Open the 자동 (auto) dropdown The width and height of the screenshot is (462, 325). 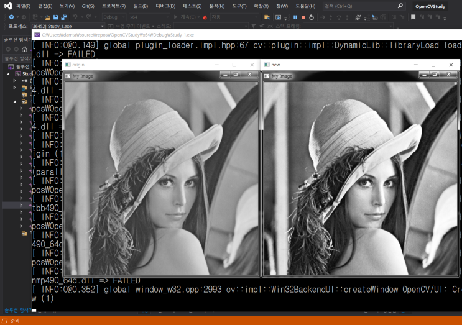coord(234,17)
